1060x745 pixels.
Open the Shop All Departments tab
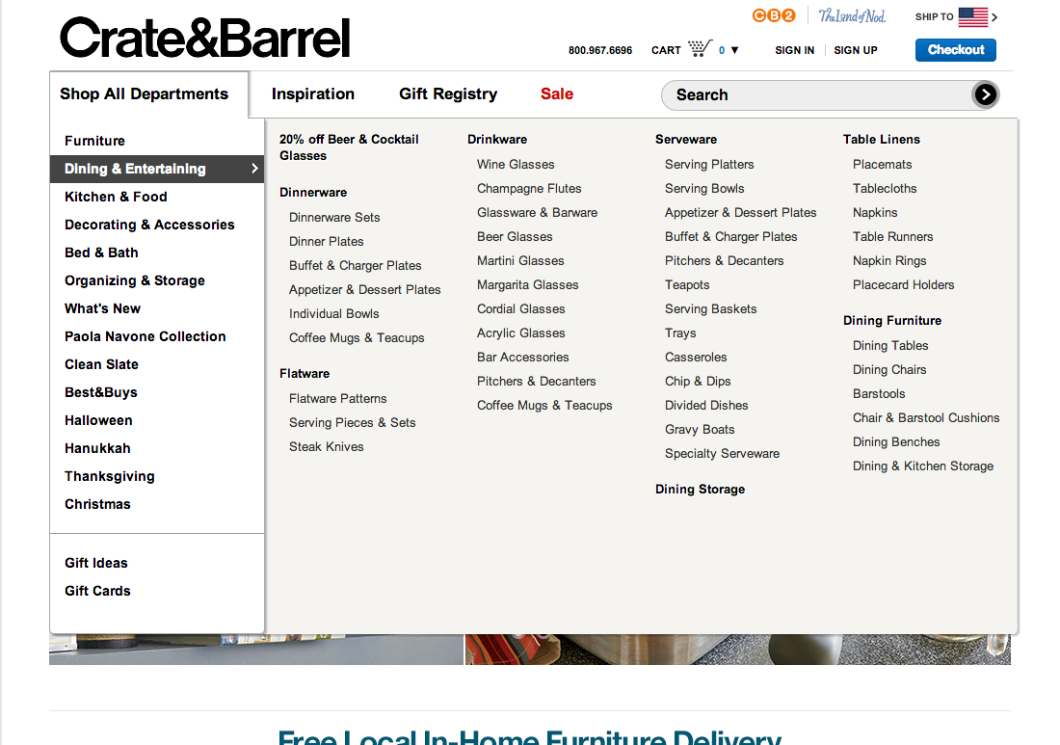coord(145,94)
